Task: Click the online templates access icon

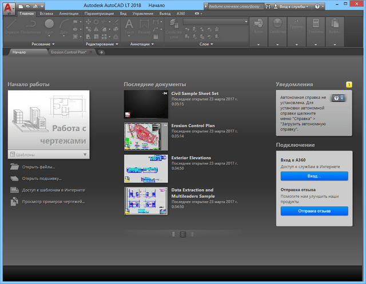Action: click(x=13, y=190)
